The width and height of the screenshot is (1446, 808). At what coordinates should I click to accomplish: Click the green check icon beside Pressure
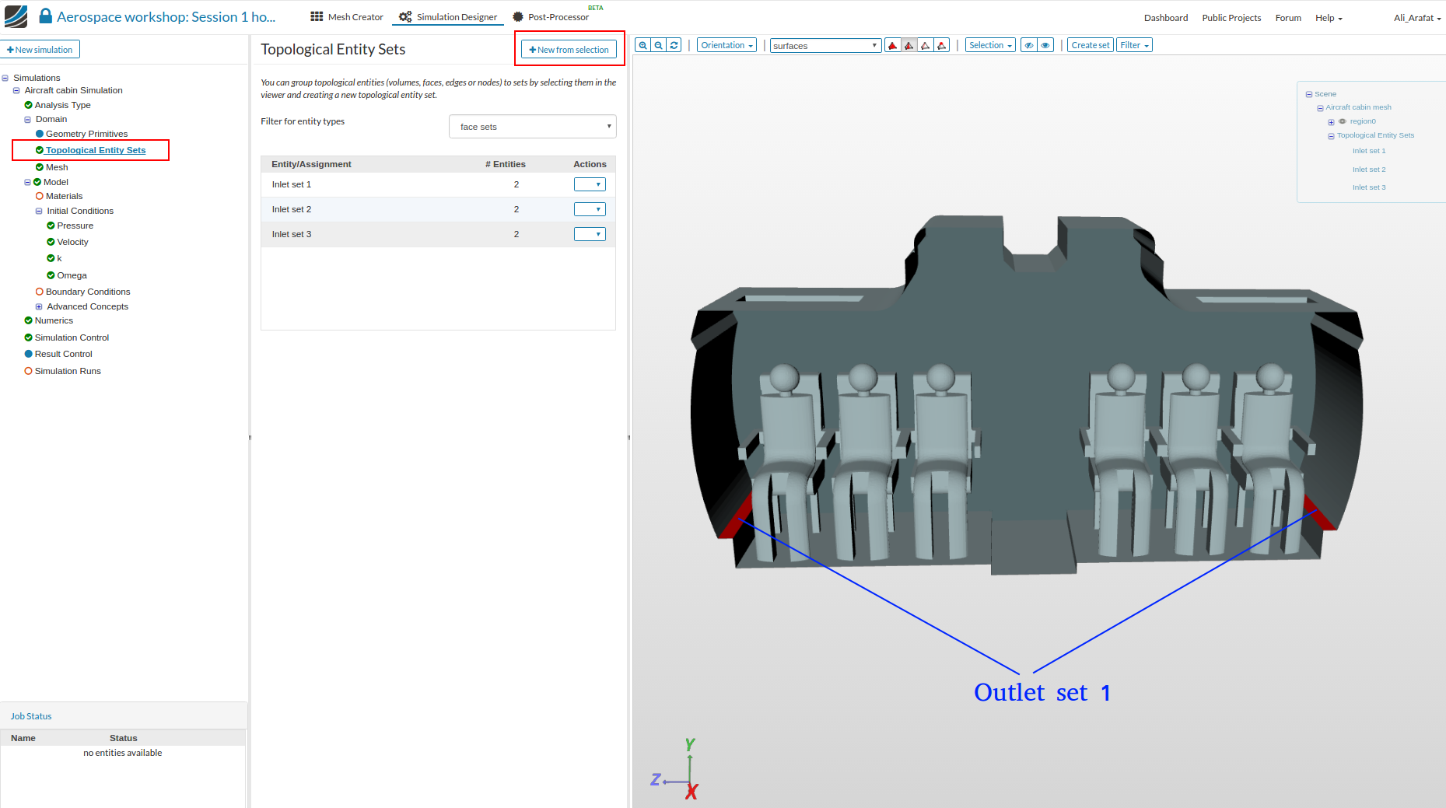pyautogui.click(x=51, y=226)
